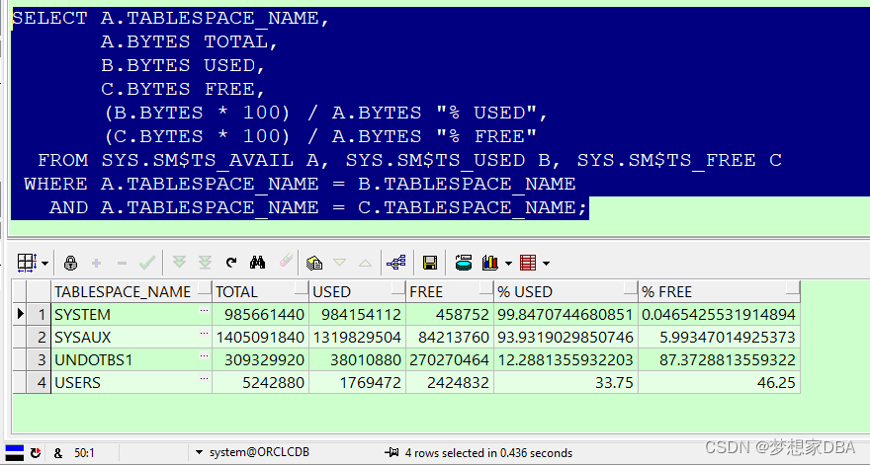Click the TOTAL column header

click(x=261, y=291)
